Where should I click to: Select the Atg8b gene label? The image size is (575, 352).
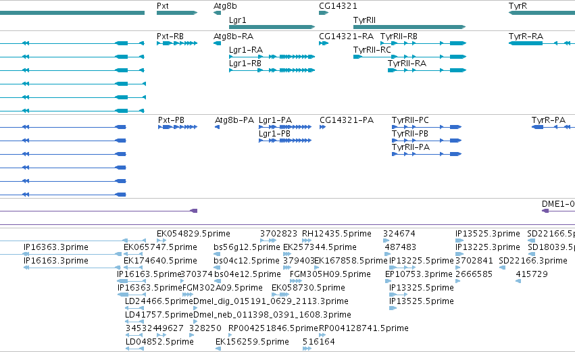(225, 6)
